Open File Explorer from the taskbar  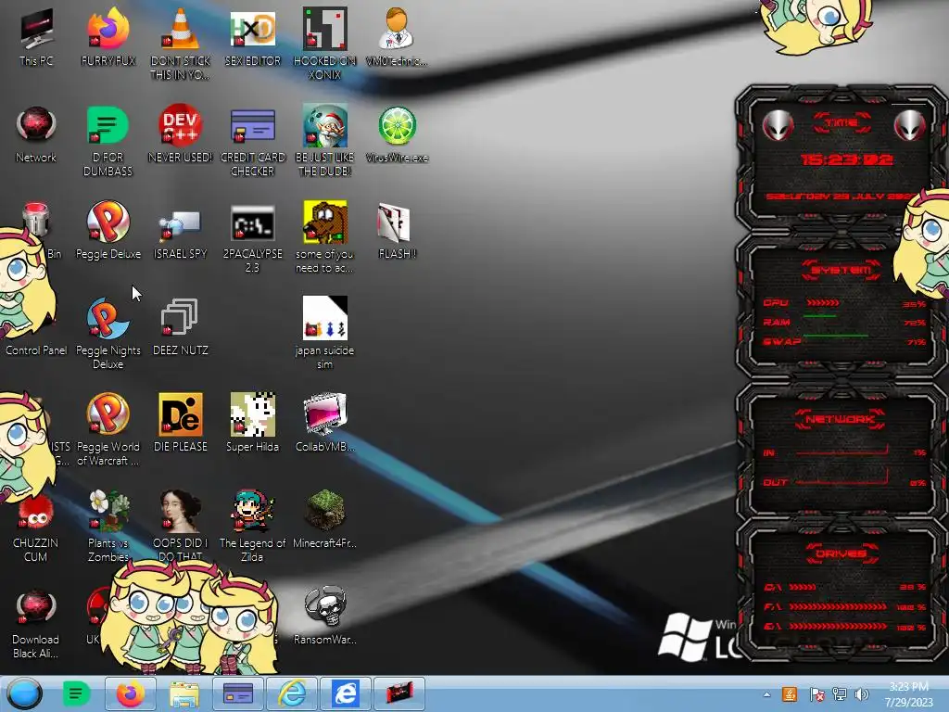point(184,693)
